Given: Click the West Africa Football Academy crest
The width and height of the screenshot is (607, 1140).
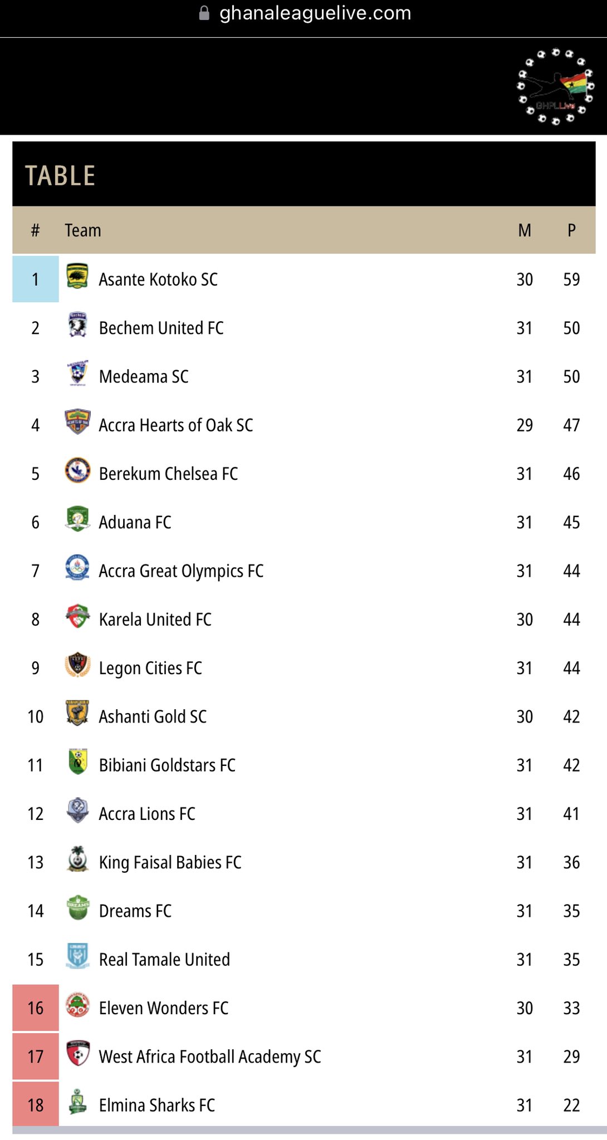Looking at the screenshot, I should [x=77, y=1054].
